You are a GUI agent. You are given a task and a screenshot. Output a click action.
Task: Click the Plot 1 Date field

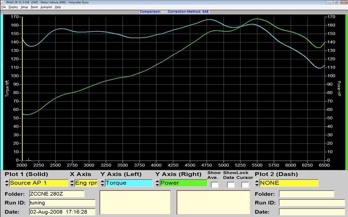pos(62,212)
